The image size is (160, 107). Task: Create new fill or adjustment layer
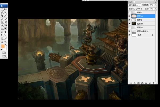[142, 83]
